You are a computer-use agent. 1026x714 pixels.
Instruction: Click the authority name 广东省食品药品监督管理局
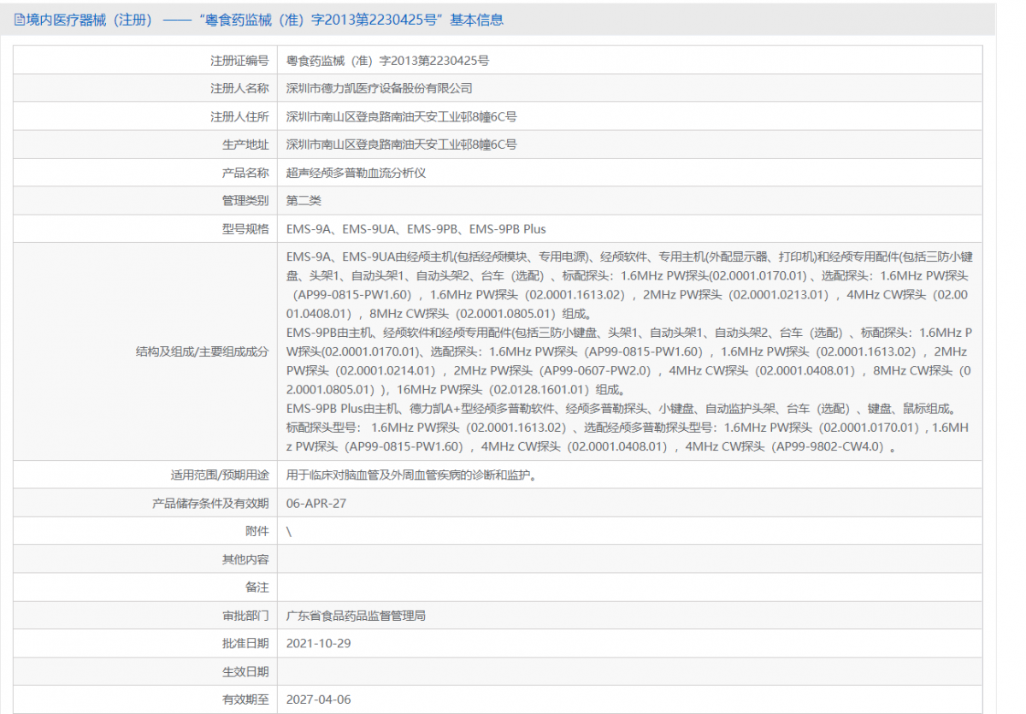tap(356, 615)
